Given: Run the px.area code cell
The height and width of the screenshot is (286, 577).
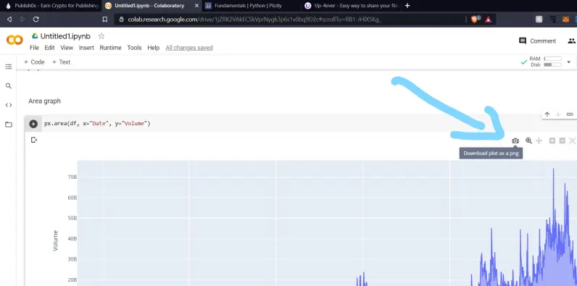Looking at the screenshot, I should coord(33,124).
